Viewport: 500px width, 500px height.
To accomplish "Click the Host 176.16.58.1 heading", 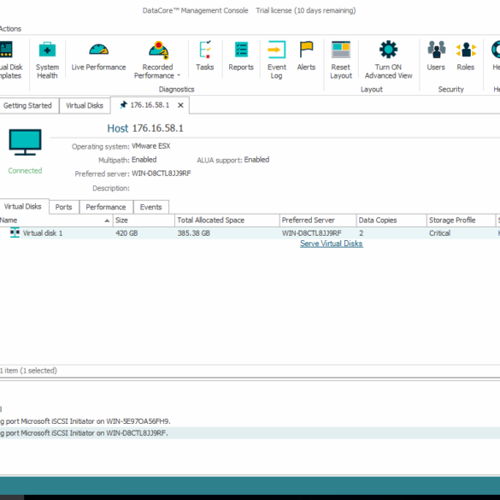I will (x=145, y=128).
